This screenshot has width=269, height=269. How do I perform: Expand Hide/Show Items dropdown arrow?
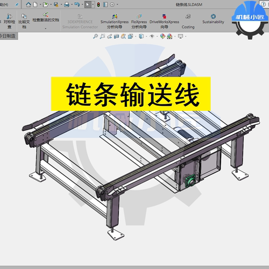point(157,37)
